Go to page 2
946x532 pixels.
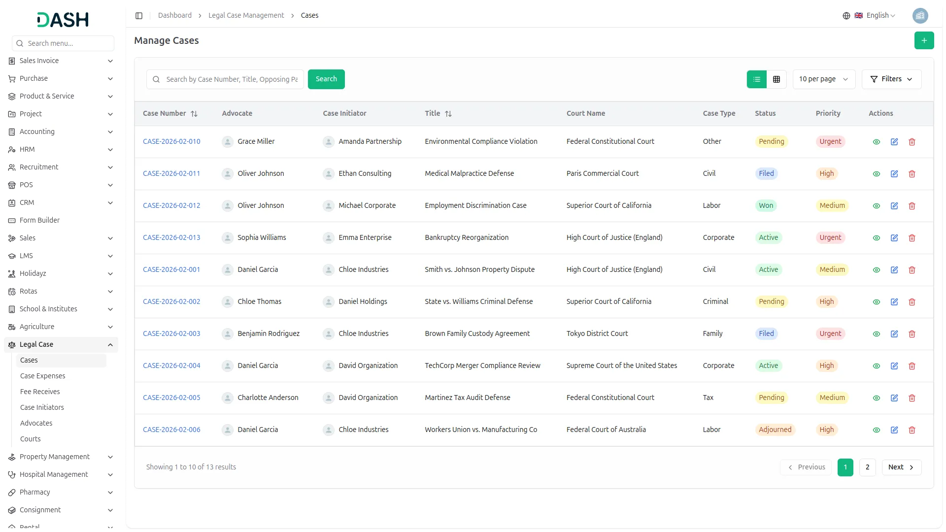(867, 467)
